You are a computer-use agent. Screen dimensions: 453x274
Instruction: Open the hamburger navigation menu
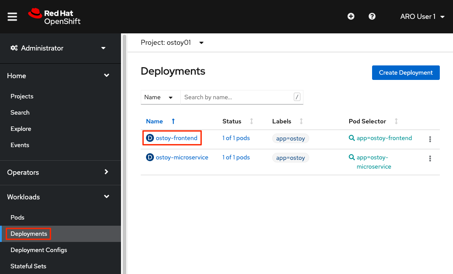(x=12, y=17)
